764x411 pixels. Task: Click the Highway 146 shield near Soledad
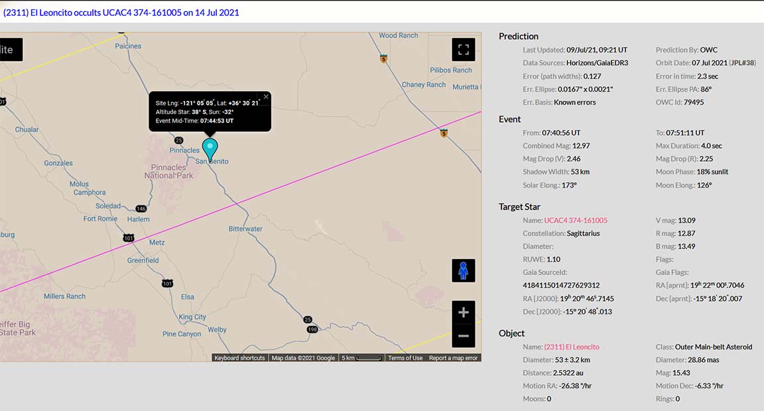click(141, 208)
